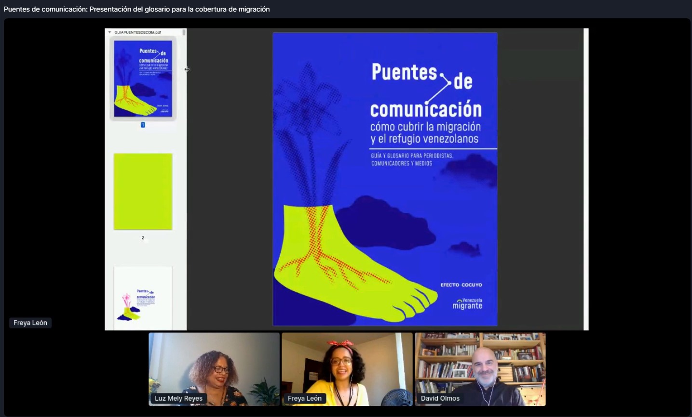Select the blank yellow page 2 thumbnail

[143, 192]
